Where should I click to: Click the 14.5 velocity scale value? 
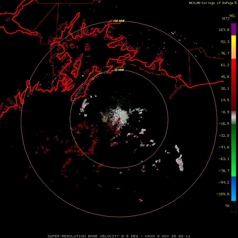click(225, 100)
